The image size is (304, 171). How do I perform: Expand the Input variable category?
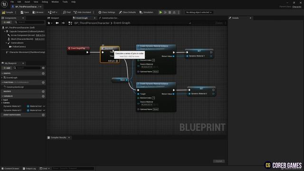point(2,100)
